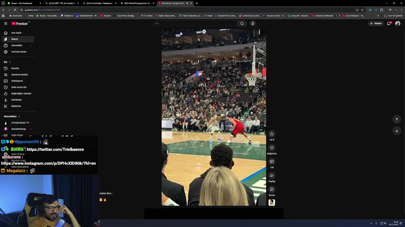This screenshot has height=227, width=405.
Task: Open the browser extensions puzzle icon
Action: [x=382, y=10]
